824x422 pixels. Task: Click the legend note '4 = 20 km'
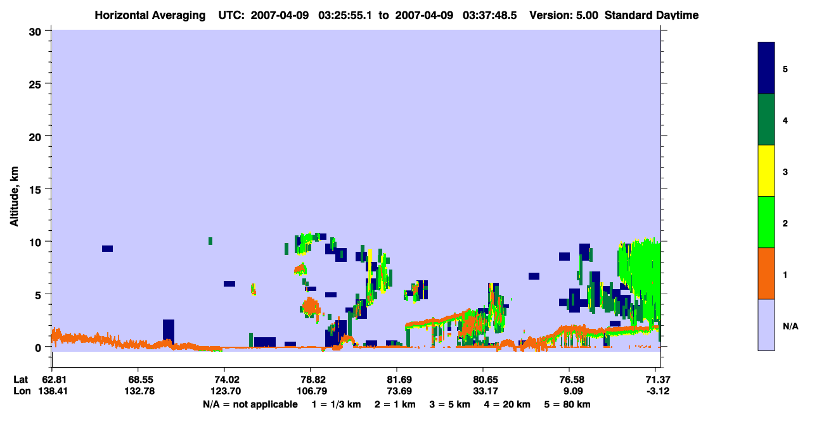[x=506, y=404]
